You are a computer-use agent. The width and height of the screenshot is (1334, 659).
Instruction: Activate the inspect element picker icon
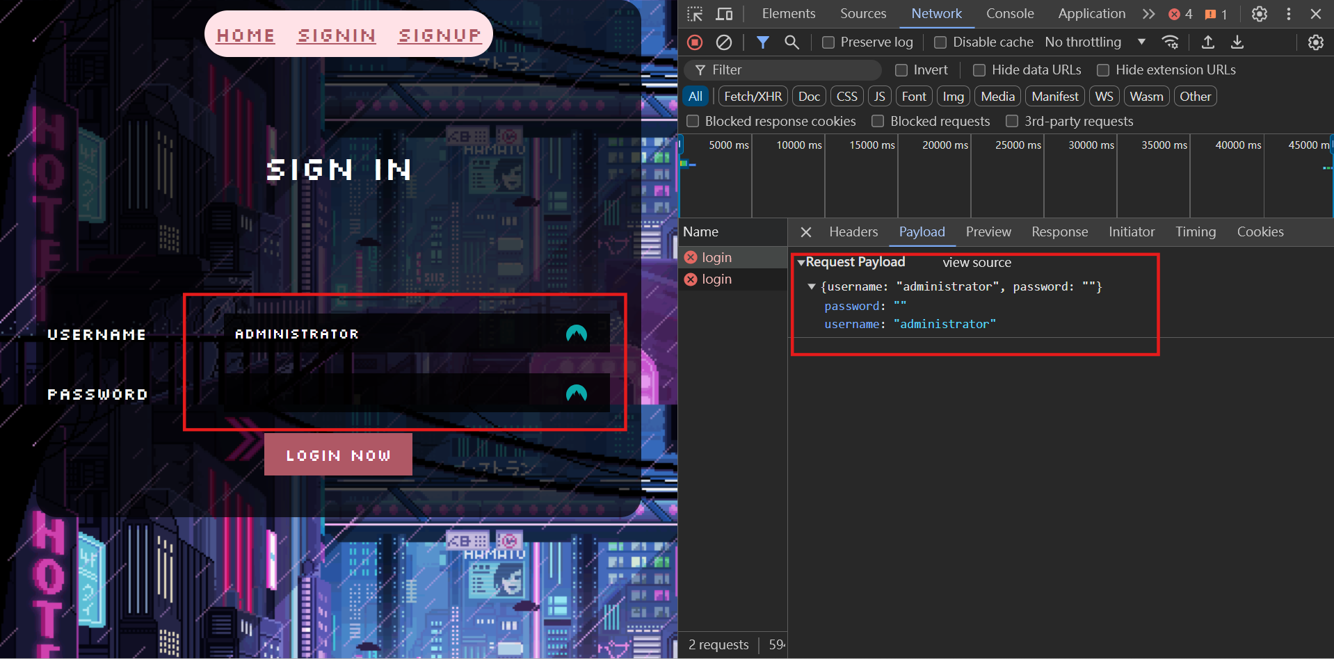(695, 14)
